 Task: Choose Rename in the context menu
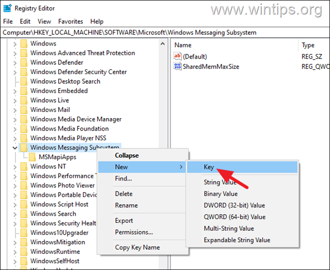[142, 205]
